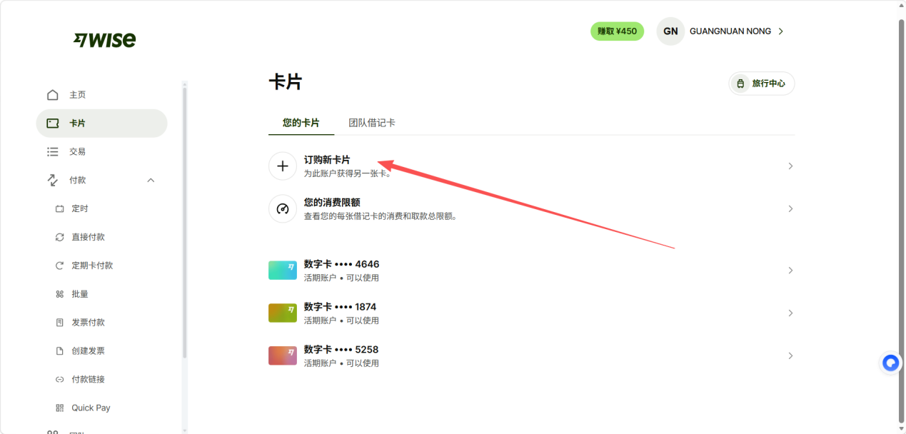
Task: Click the 创建发票 document icon
Action: [x=60, y=351]
